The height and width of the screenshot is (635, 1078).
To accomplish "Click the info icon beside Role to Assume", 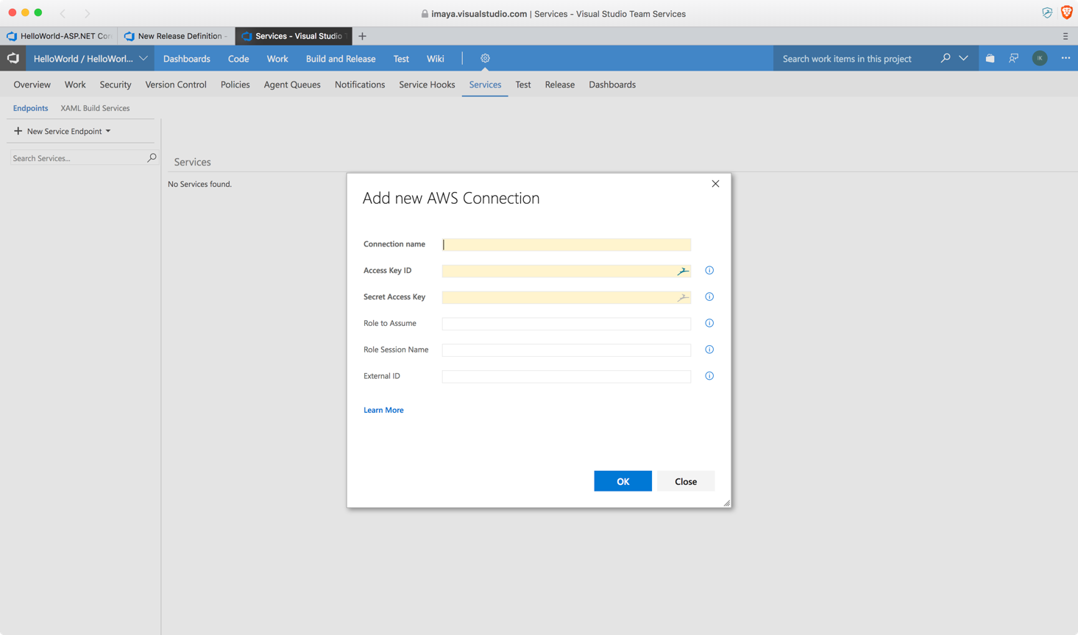I will 709,323.
